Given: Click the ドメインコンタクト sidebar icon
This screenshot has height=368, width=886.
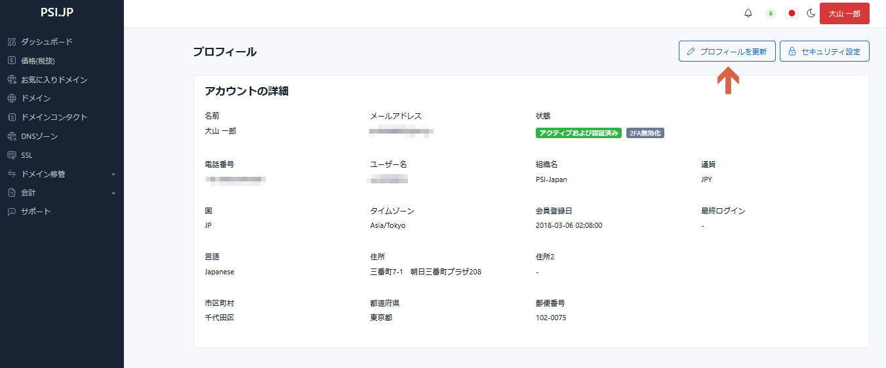Looking at the screenshot, I should [11, 117].
